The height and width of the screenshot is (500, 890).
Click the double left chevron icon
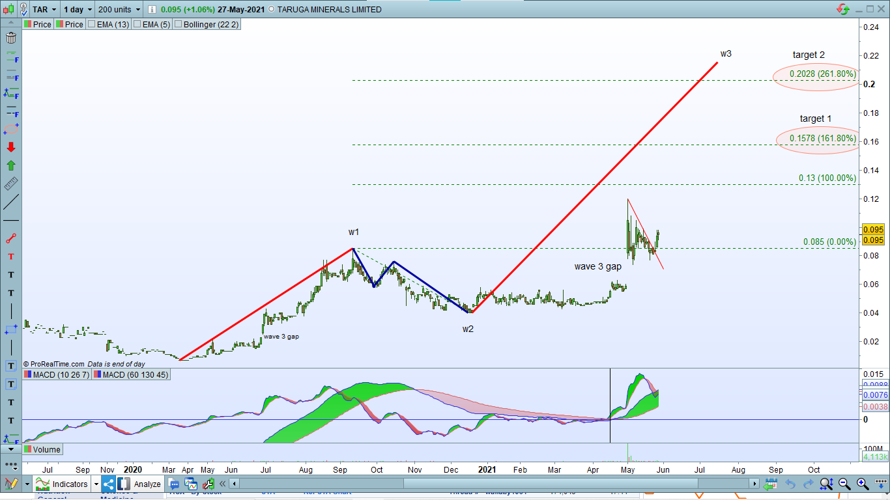coord(223,484)
